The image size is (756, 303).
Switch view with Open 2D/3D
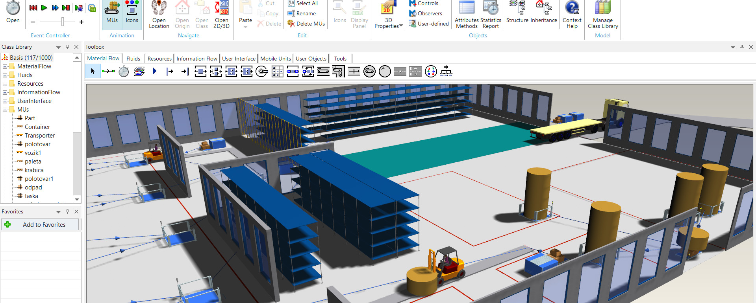click(x=222, y=15)
